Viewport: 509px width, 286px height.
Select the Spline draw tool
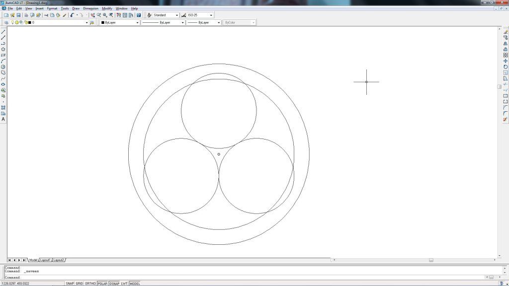pyautogui.click(x=3, y=78)
